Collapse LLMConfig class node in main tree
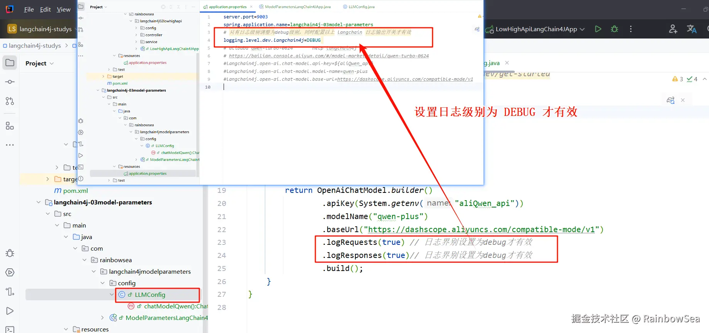Image resolution: width=709 pixels, height=333 pixels. (x=112, y=295)
